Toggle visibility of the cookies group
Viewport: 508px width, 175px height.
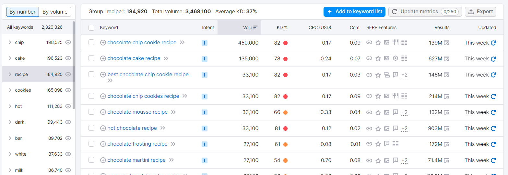(x=68, y=90)
